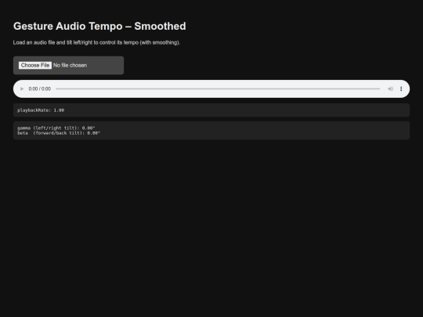Click the audio seek progress bar
This screenshot has height=317, width=423.
point(218,88)
